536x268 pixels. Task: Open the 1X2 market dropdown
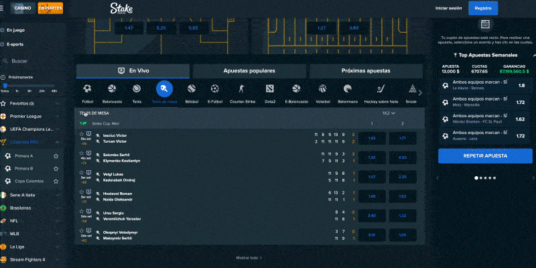(389, 113)
